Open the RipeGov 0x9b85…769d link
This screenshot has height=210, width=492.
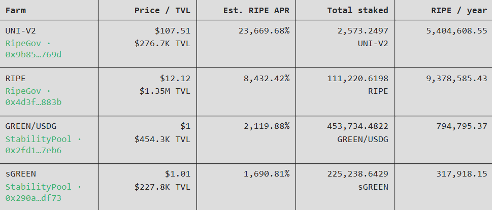(34, 49)
